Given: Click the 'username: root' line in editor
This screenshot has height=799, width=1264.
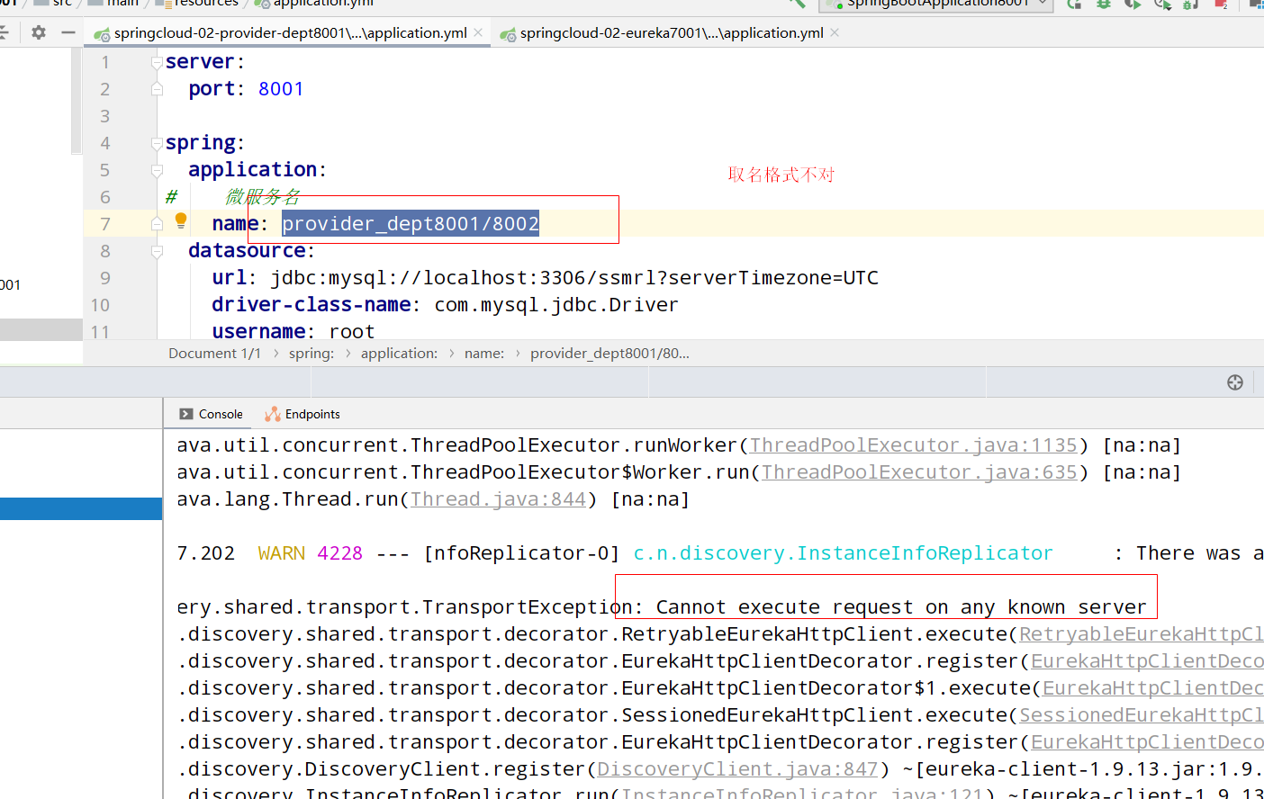Looking at the screenshot, I should [293, 332].
